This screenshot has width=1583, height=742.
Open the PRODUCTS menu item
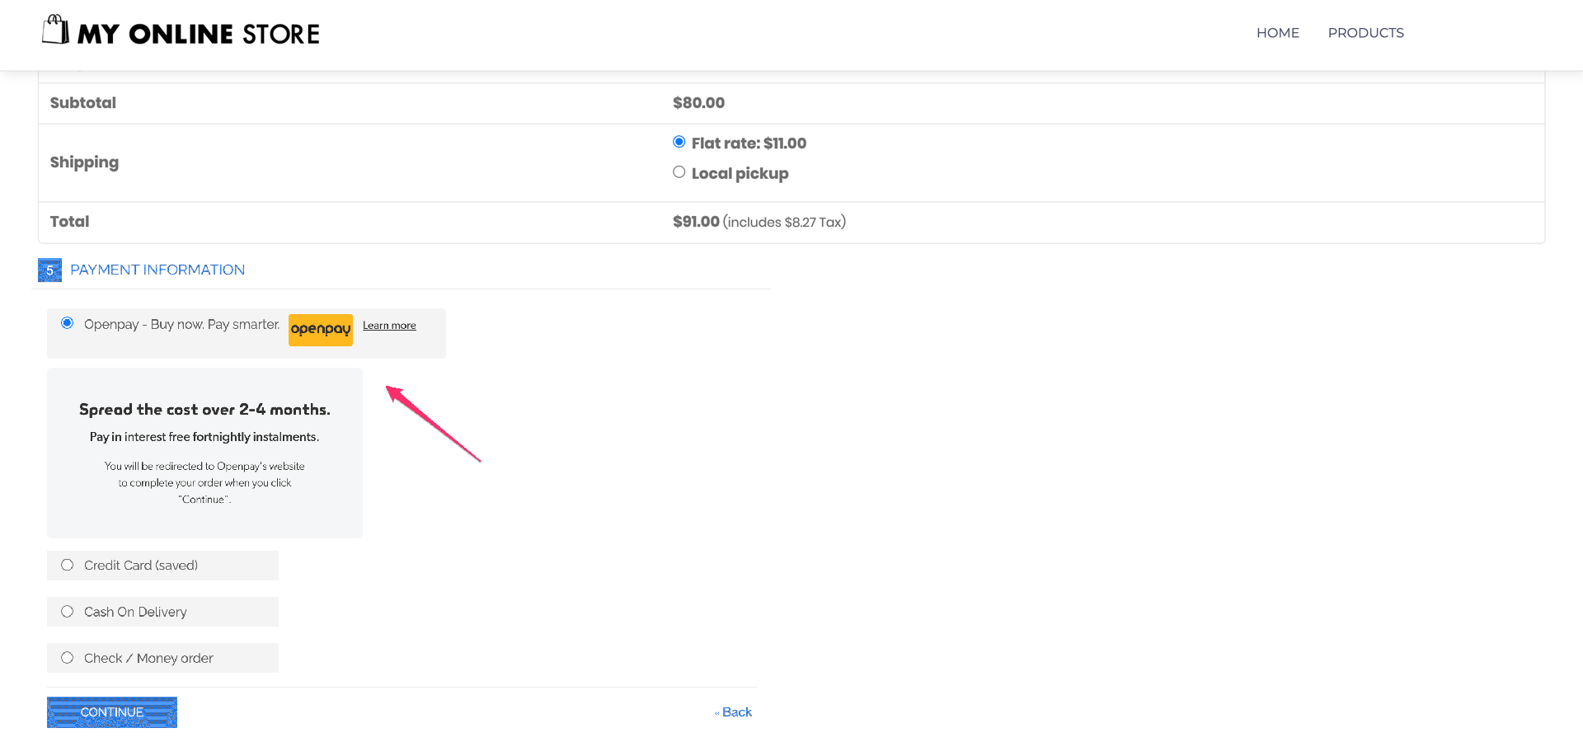[x=1365, y=33]
